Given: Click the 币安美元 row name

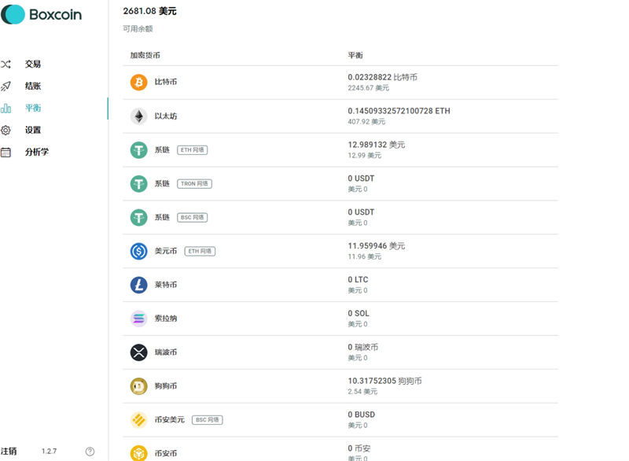Looking at the screenshot, I should point(170,419).
